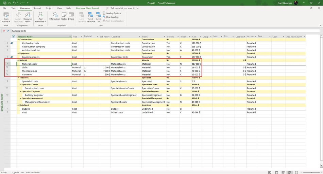The image size is (323, 174).
Task: Open the resource Notes
Action: tap(64, 16)
